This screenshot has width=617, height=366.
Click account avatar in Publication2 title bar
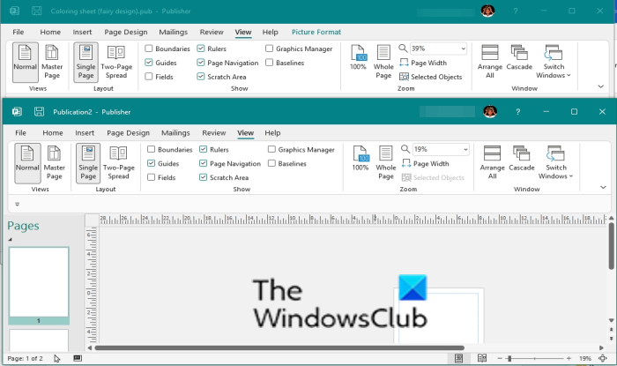click(x=490, y=112)
